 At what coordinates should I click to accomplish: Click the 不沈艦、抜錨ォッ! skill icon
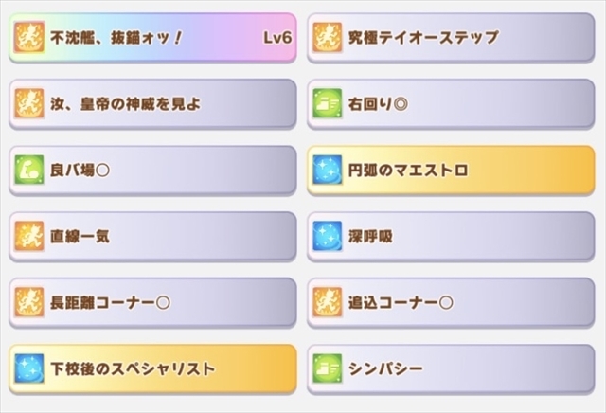pos(29,38)
